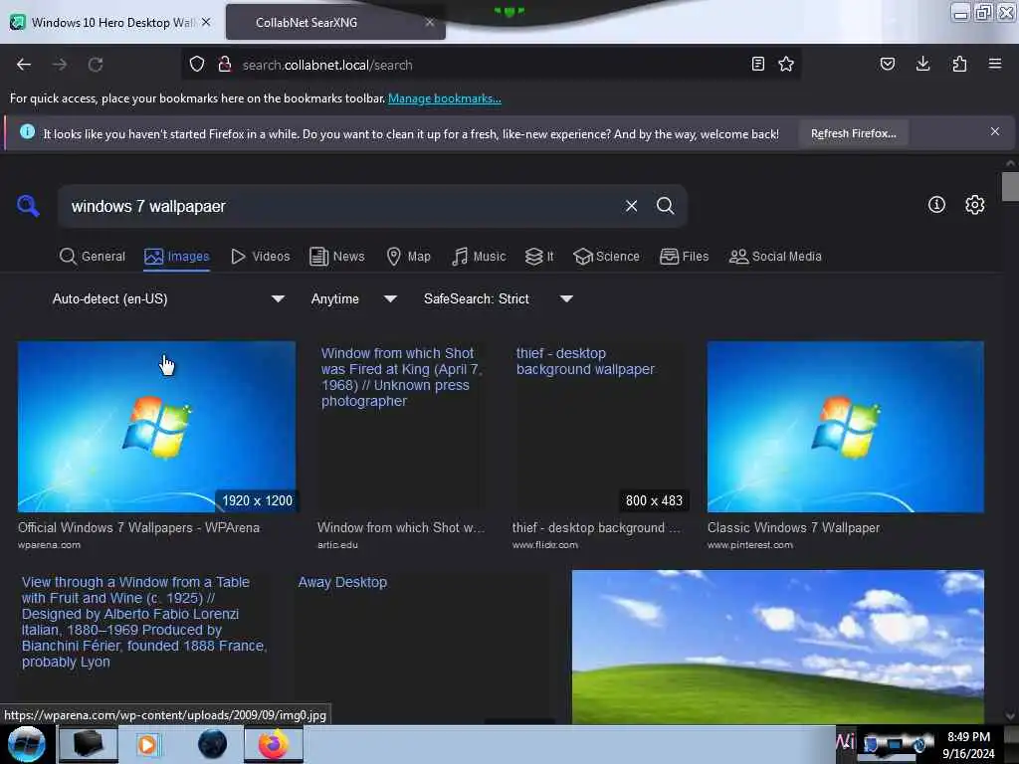The height and width of the screenshot is (764, 1019).
Task: Open the Auto-detect (en-US) language dropdown
Action: (168, 298)
